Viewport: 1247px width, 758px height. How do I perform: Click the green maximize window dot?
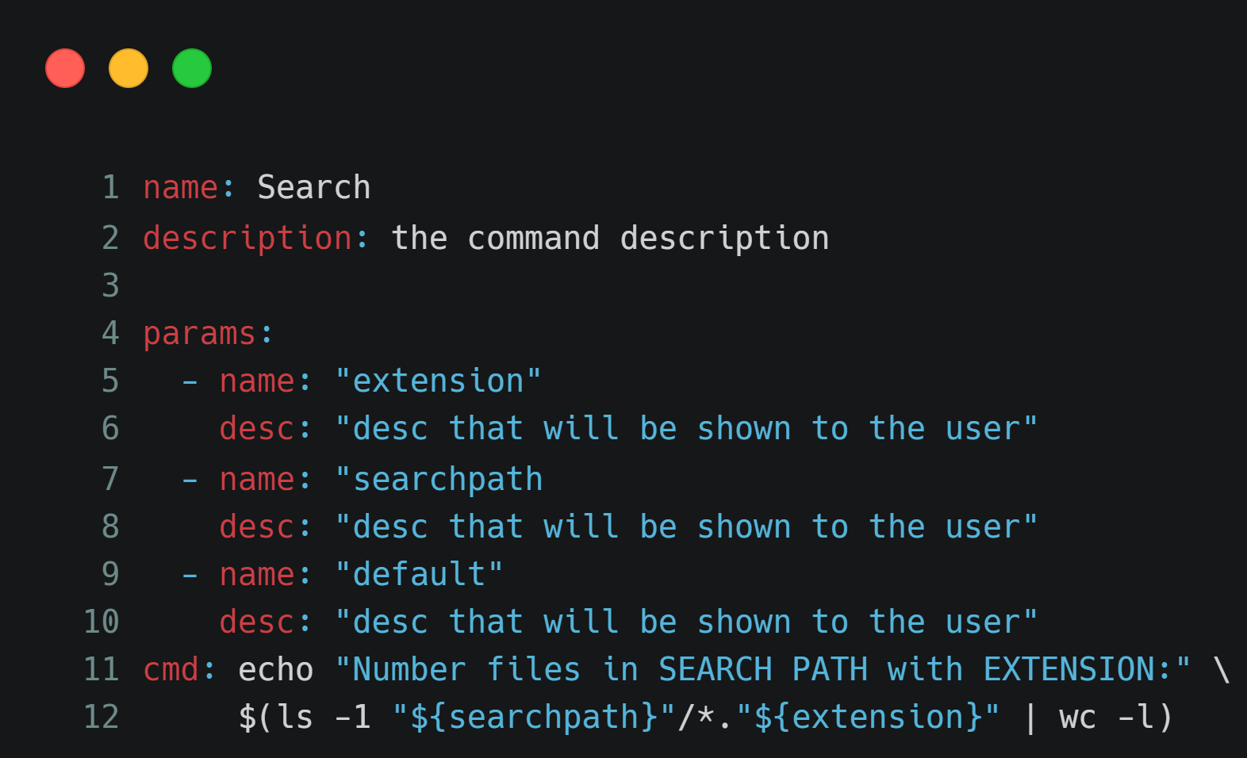click(192, 68)
